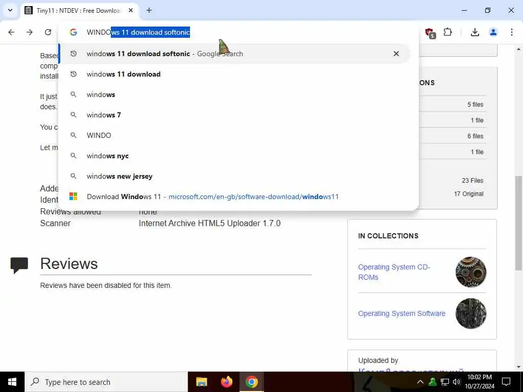
Task: Click the scrollbar down arrow
Action: tap(518, 367)
